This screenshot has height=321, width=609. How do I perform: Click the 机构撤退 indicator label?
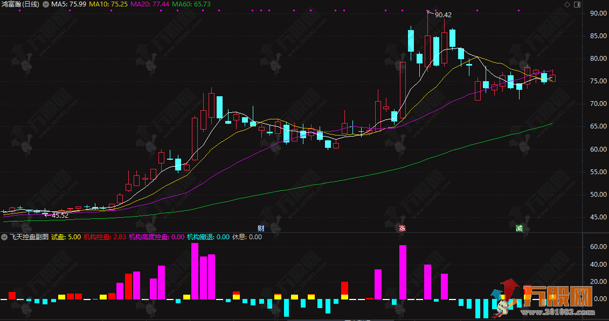pyautogui.click(x=208, y=237)
